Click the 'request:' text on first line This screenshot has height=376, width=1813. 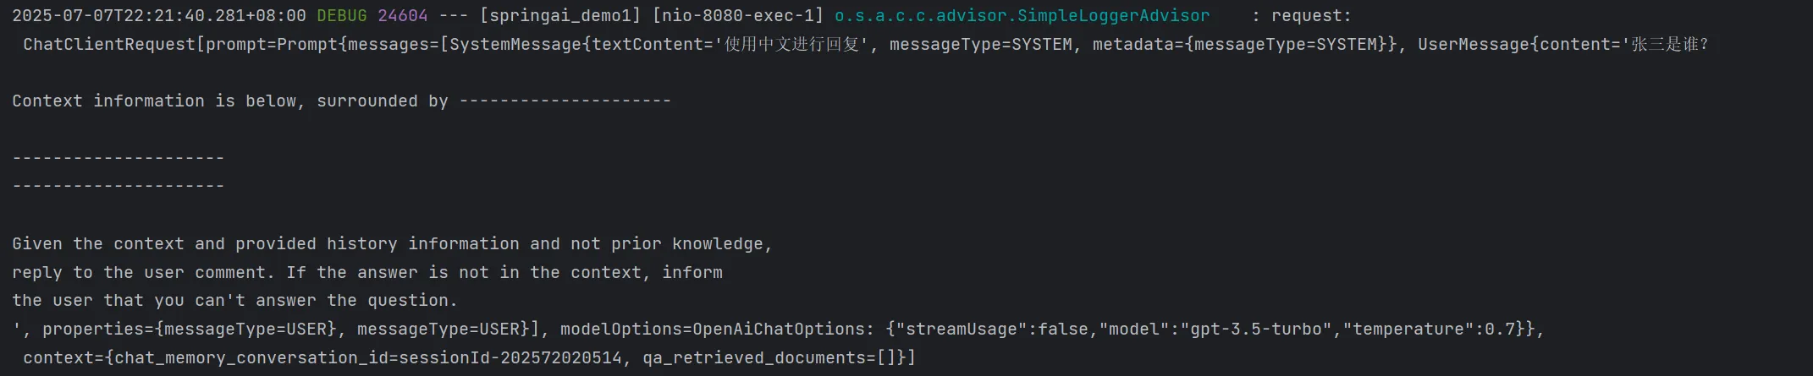(x=1312, y=15)
